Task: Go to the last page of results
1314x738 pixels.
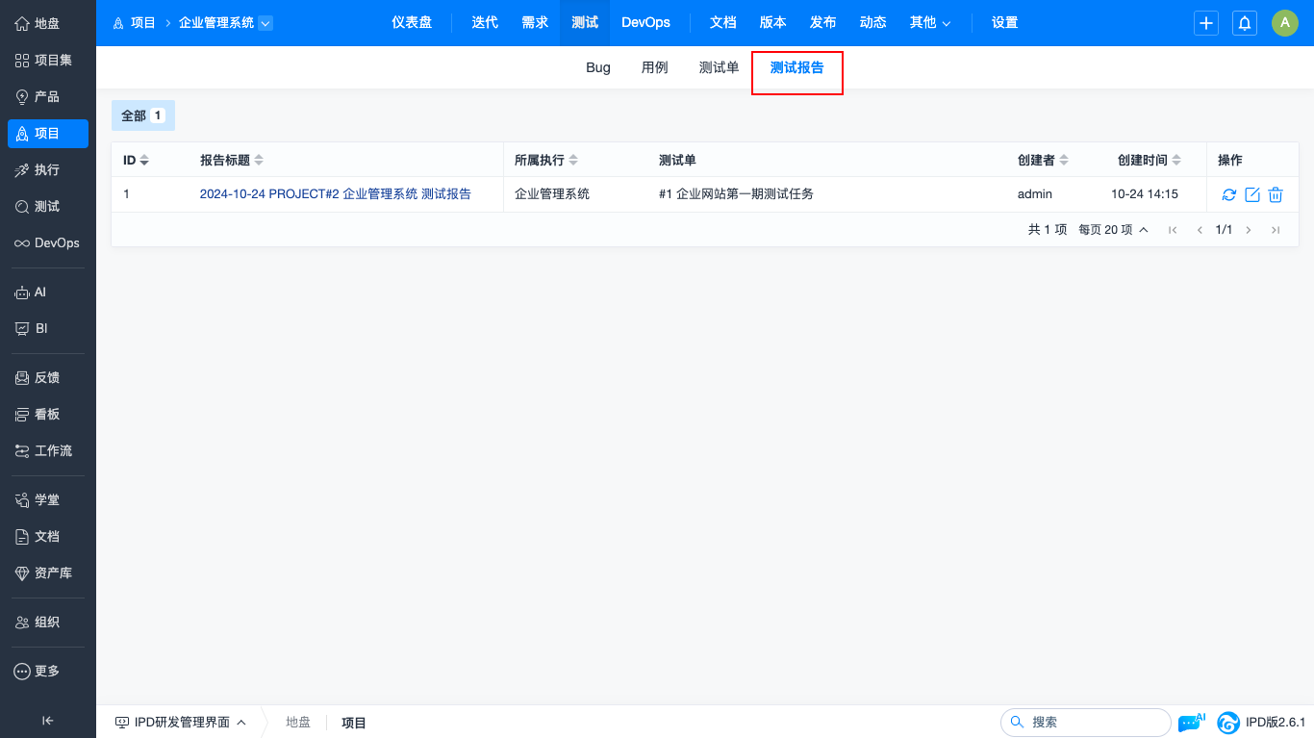Action: coord(1276,230)
